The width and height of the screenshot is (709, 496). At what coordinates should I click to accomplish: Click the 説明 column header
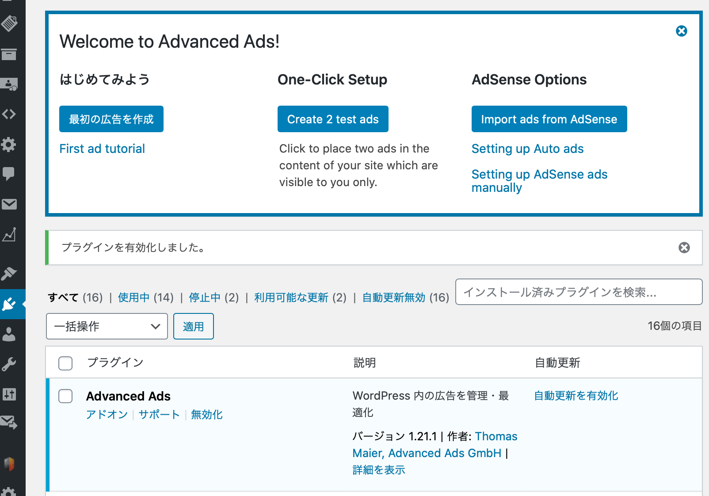[365, 363]
